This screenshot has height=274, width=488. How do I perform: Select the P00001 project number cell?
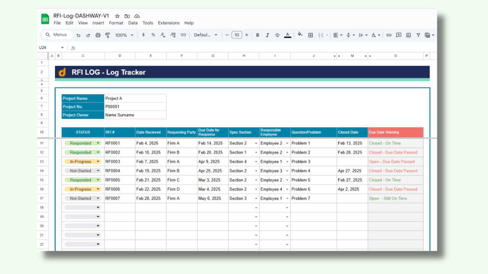(135, 107)
